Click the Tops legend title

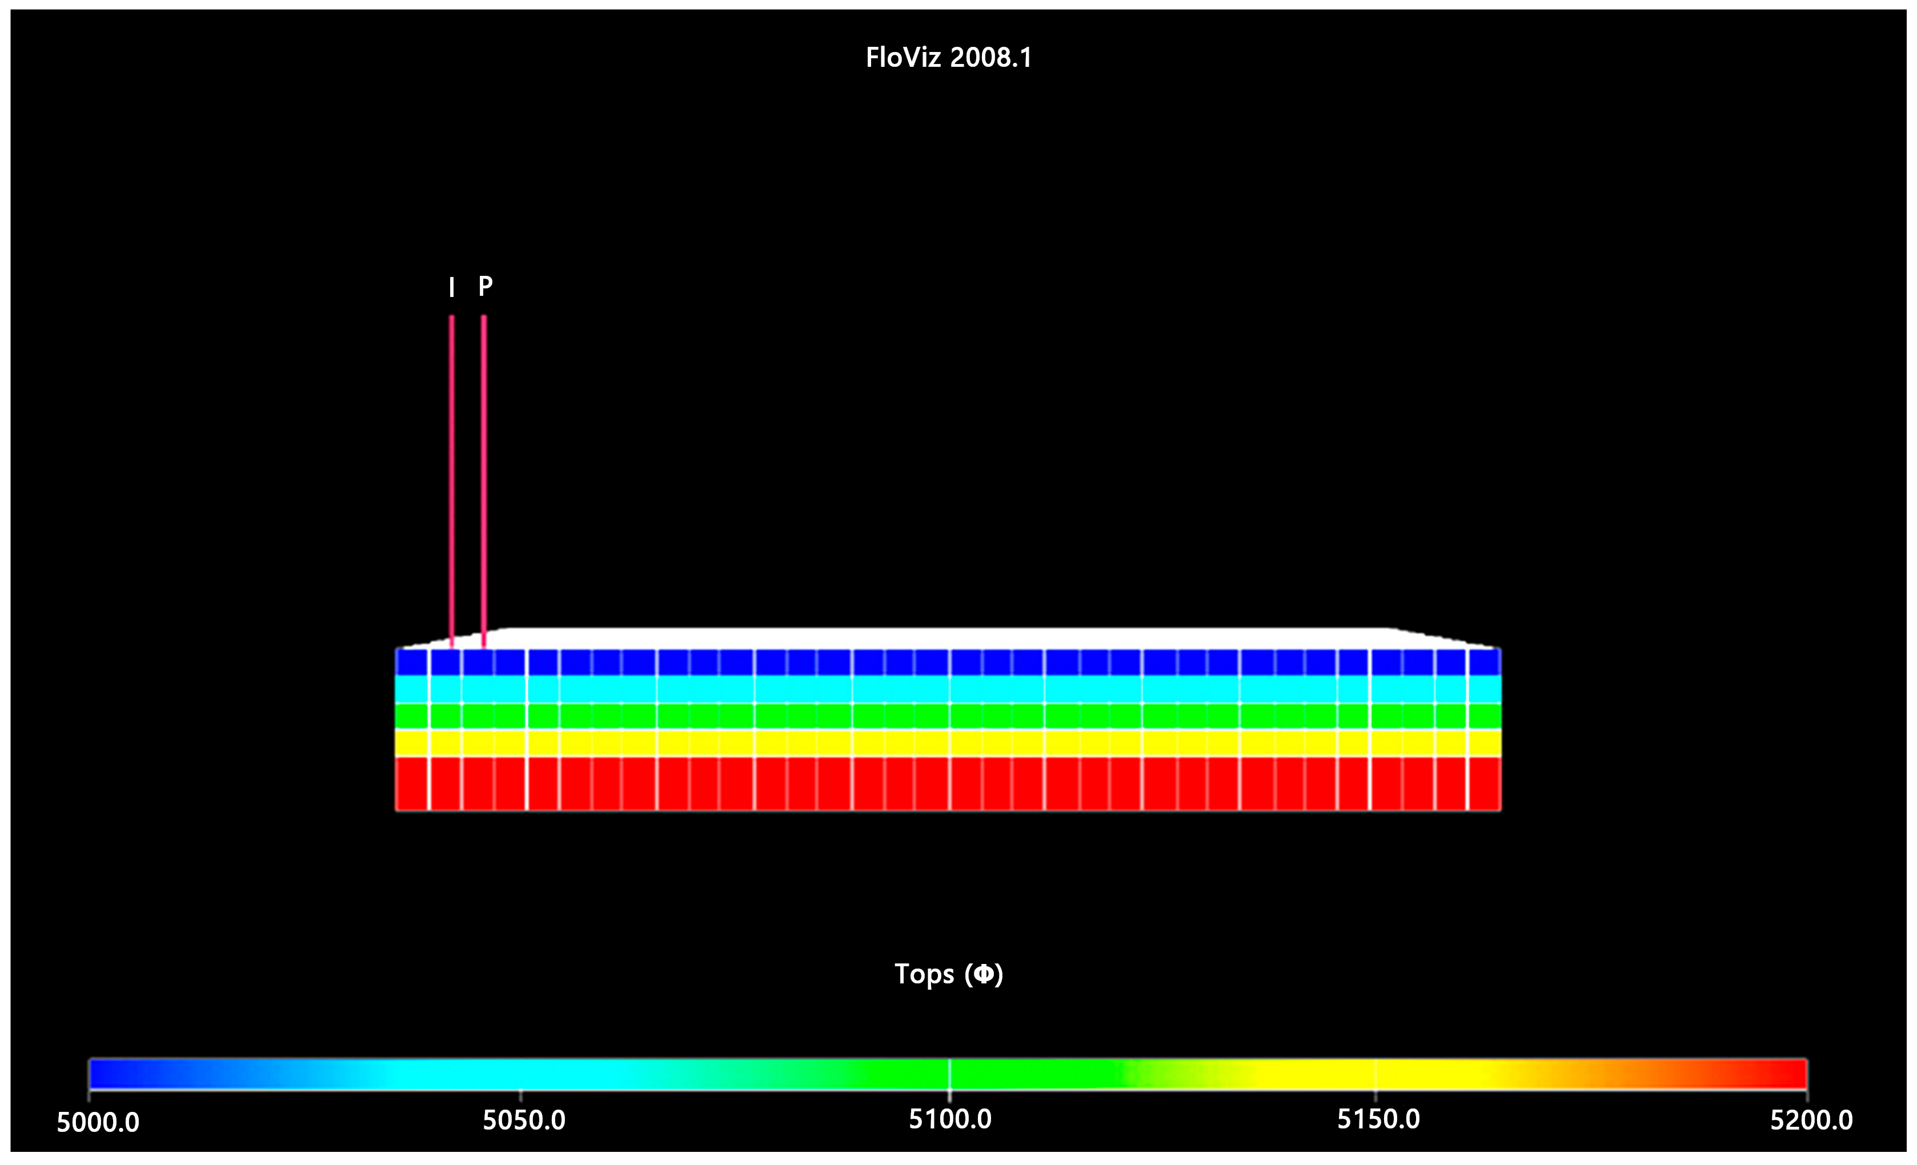tap(948, 974)
